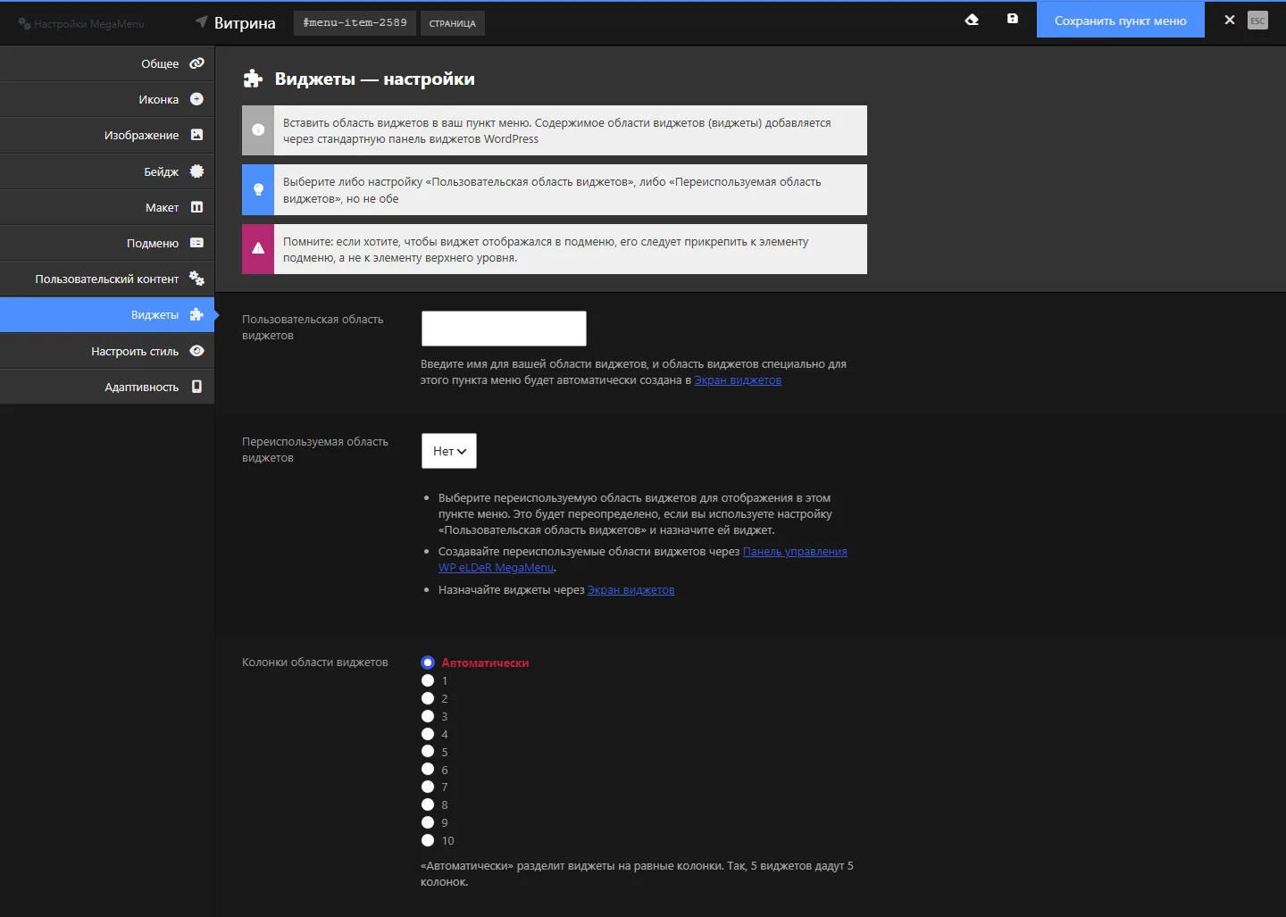Click the Адаптивность mobile device icon

197,387
